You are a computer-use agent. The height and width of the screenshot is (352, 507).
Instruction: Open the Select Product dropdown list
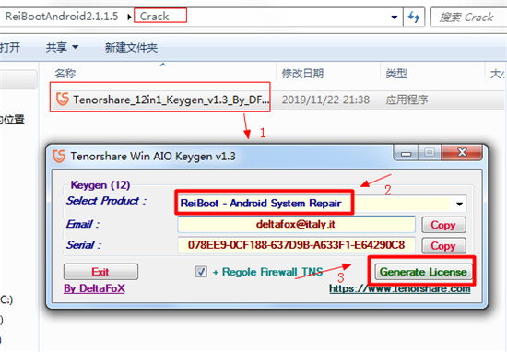pyautogui.click(x=459, y=204)
